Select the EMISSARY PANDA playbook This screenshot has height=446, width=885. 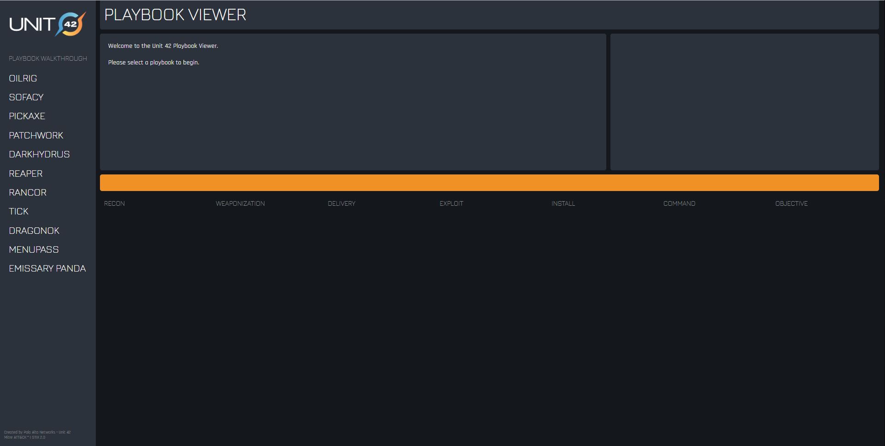point(47,268)
